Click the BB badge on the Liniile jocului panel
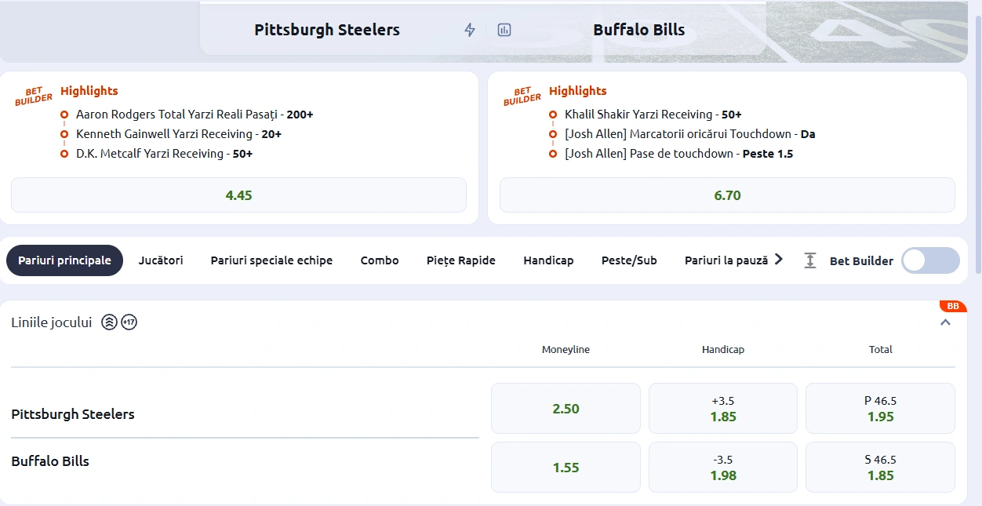The height and width of the screenshot is (506, 982). (952, 306)
